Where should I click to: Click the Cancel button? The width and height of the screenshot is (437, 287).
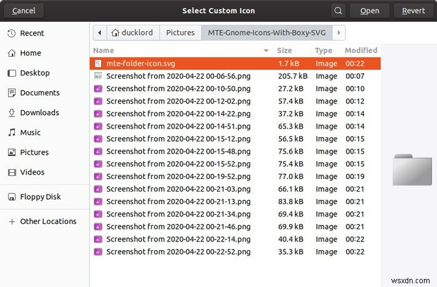24,11
